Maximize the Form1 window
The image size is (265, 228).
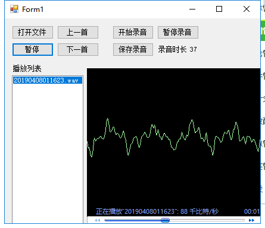[x=219, y=9]
